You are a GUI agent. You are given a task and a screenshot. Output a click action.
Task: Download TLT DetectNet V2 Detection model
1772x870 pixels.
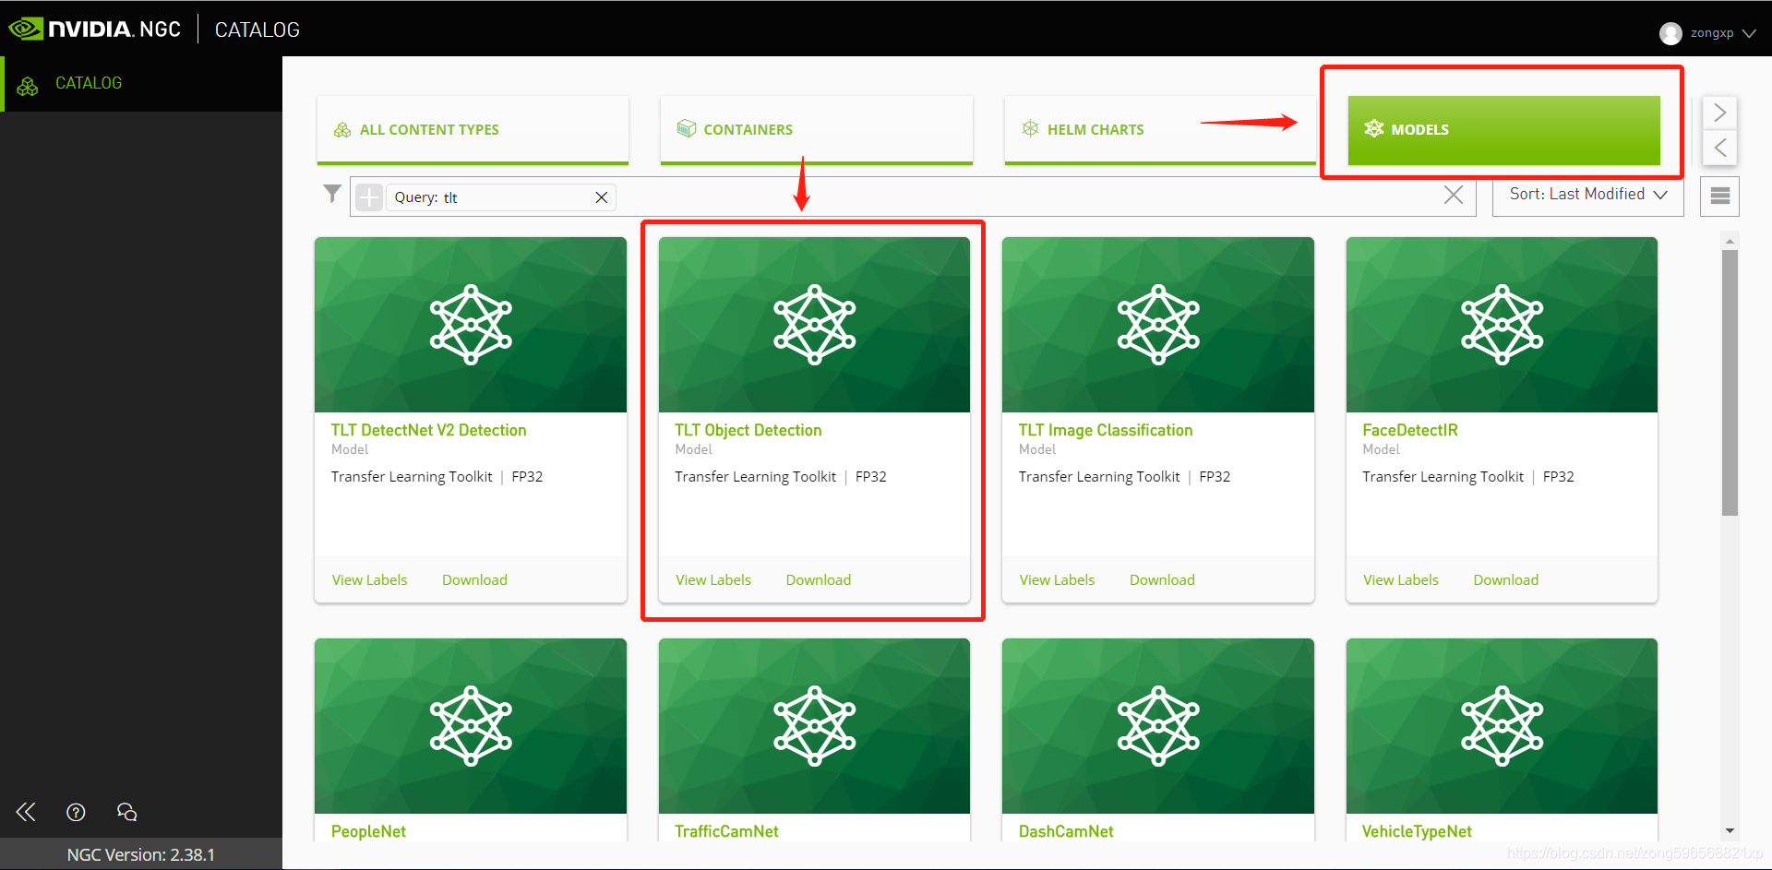tap(474, 580)
